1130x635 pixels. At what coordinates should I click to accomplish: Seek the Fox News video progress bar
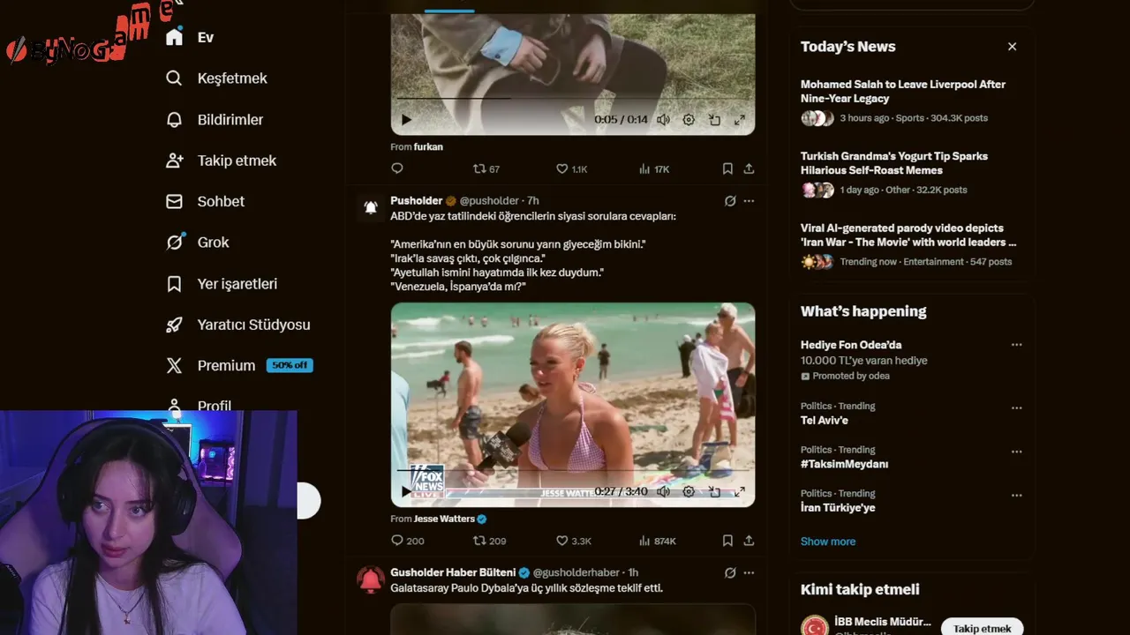coord(573,470)
